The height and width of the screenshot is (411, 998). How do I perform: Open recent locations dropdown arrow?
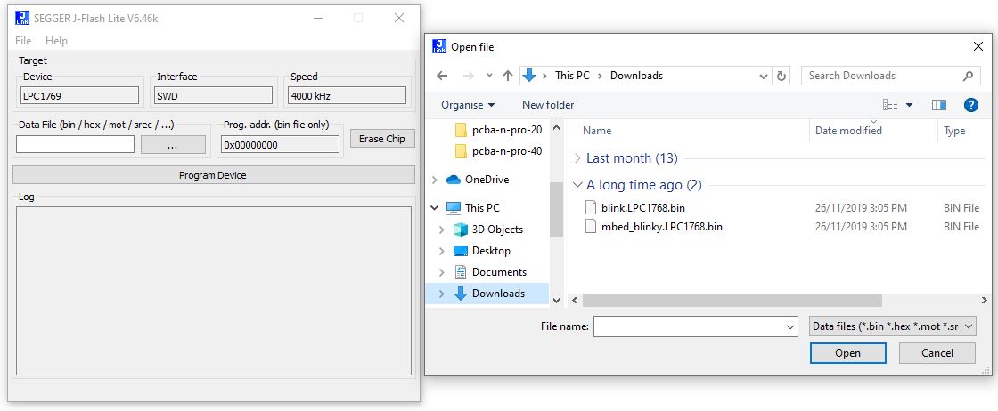489,76
